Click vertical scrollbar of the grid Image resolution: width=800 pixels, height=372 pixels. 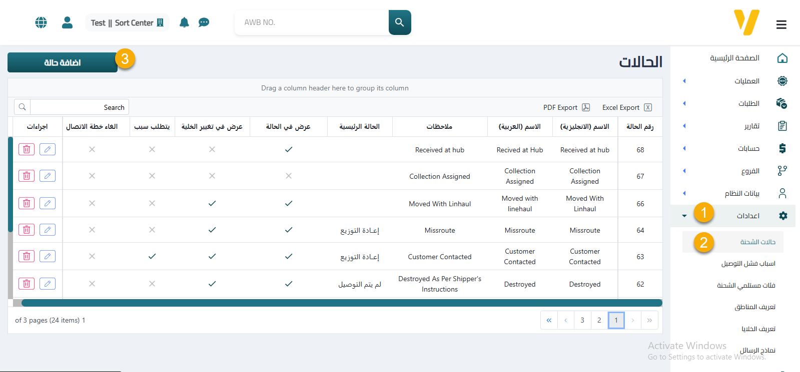(11, 184)
